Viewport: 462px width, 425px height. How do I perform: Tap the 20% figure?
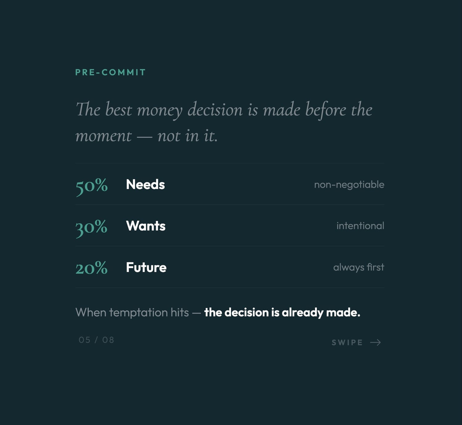(91, 268)
